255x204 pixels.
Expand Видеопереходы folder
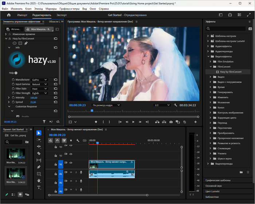(208, 164)
